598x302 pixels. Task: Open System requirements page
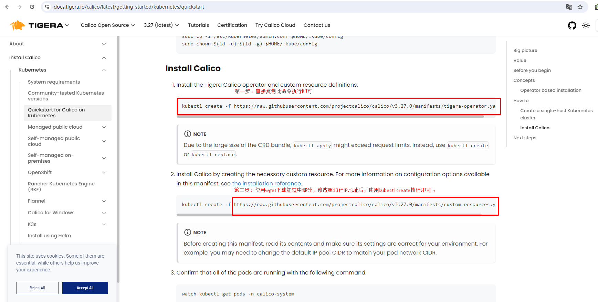click(x=54, y=82)
